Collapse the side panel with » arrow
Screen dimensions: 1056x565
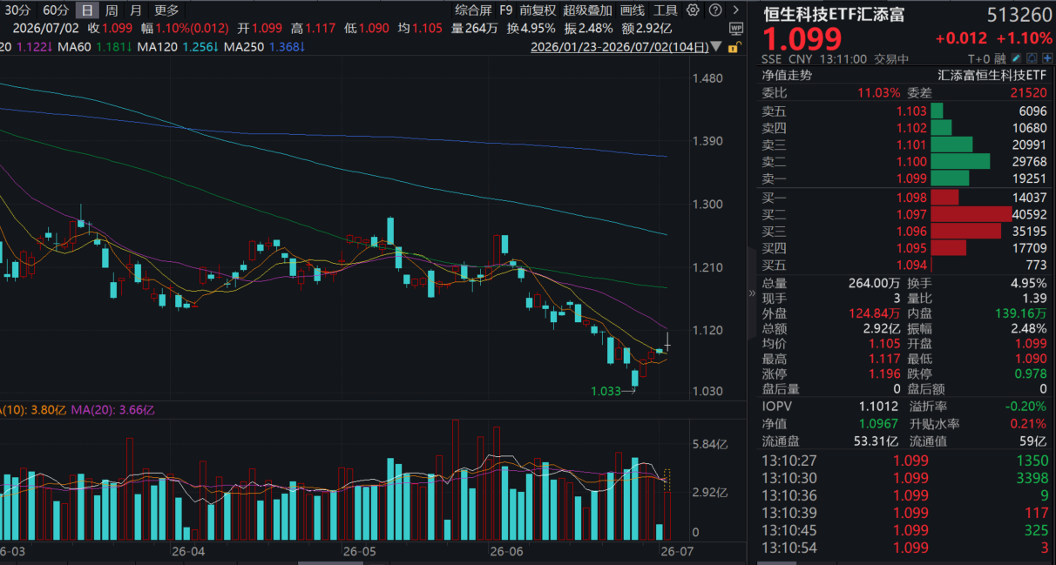pyautogui.click(x=753, y=293)
